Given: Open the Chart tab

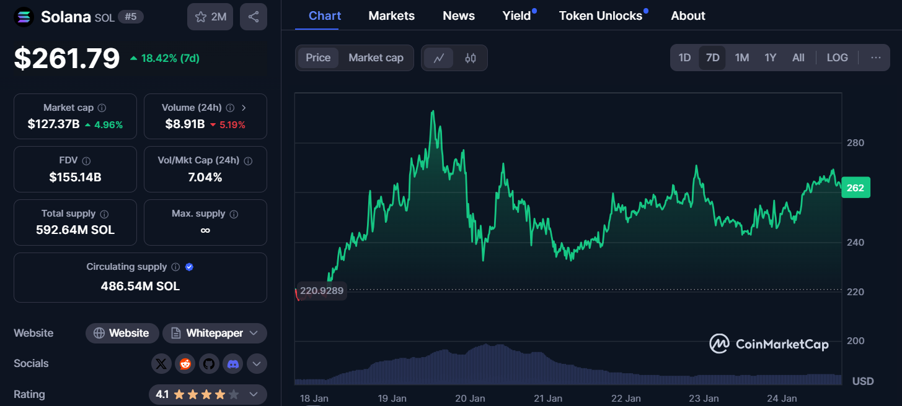Looking at the screenshot, I should 325,15.
